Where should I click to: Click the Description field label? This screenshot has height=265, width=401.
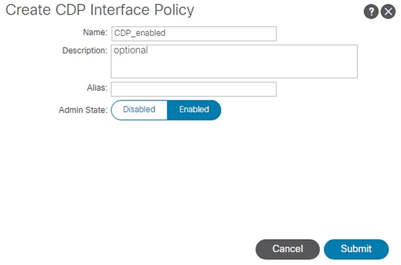point(85,51)
